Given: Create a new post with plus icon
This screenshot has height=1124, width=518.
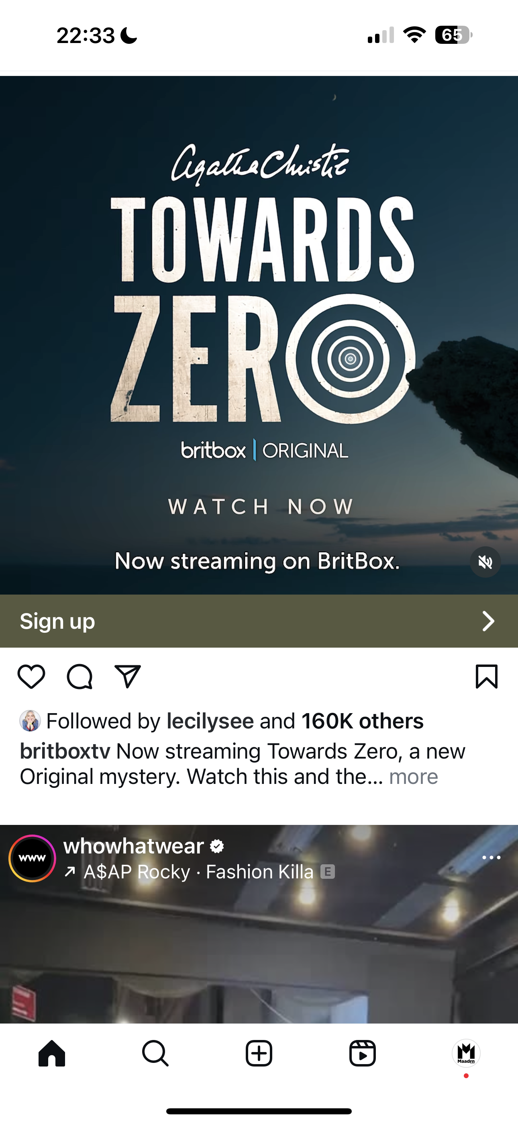Looking at the screenshot, I should [259, 1053].
